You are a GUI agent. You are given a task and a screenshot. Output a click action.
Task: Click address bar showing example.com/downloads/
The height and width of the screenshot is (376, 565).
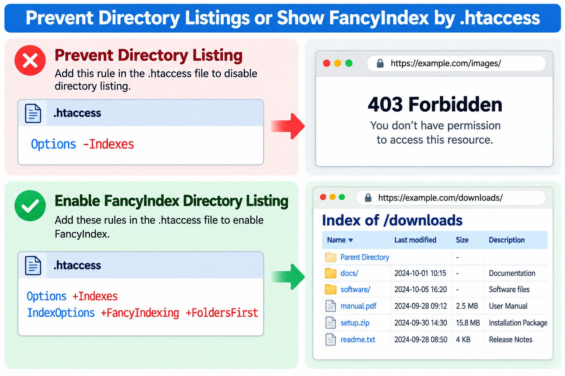tap(451, 198)
